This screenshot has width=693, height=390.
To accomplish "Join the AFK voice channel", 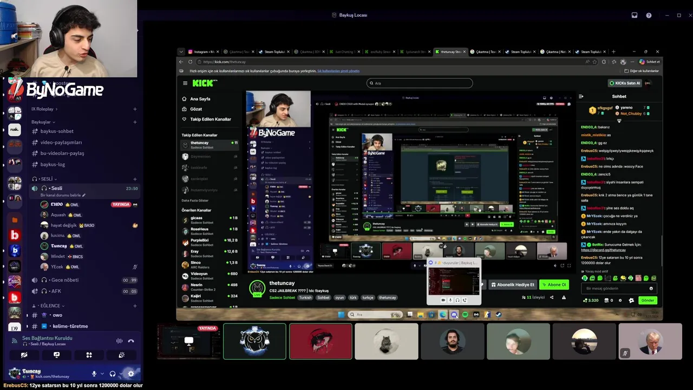I will click(x=84, y=291).
